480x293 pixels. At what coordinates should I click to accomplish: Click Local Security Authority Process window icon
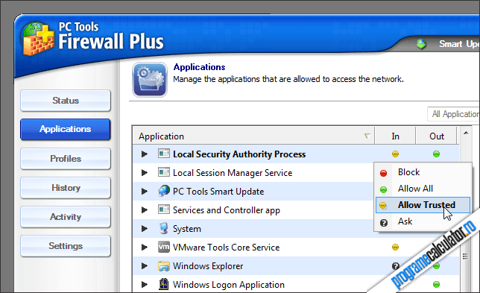164,154
